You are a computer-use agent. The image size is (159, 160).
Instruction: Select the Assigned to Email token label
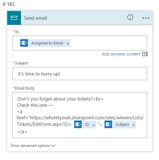click(47, 43)
